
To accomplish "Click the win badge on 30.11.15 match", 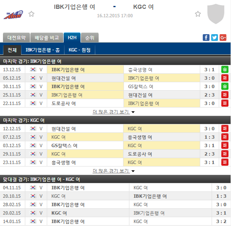I will tap(225, 86).
